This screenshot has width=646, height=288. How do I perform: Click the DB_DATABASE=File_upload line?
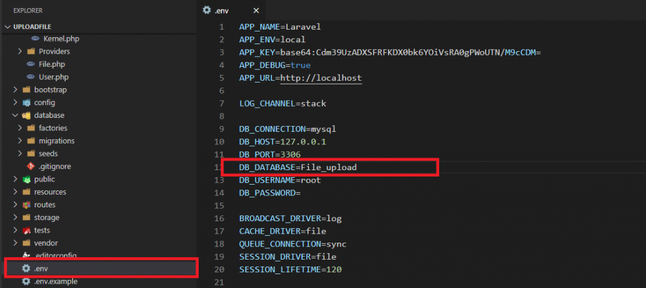[x=298, y=167]
